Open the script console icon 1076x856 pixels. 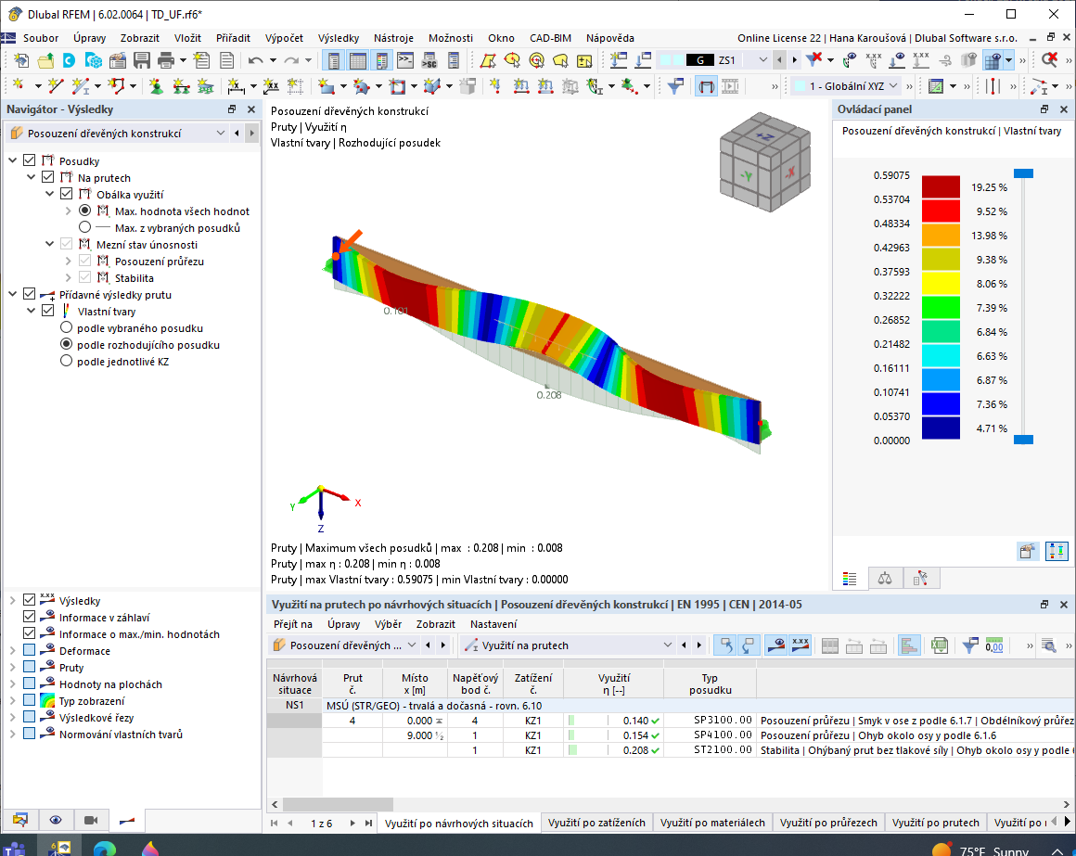(405, 60)
